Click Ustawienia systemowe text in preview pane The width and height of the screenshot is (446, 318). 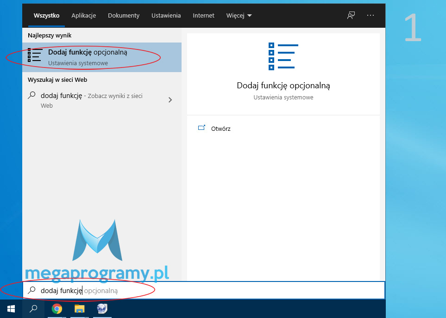pos(283,98)
